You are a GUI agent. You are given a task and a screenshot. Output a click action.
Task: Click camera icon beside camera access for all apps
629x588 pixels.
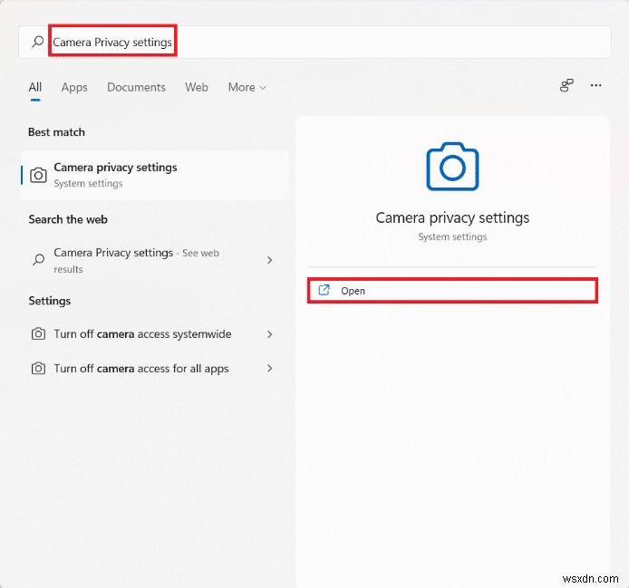(x=38, y=368)
